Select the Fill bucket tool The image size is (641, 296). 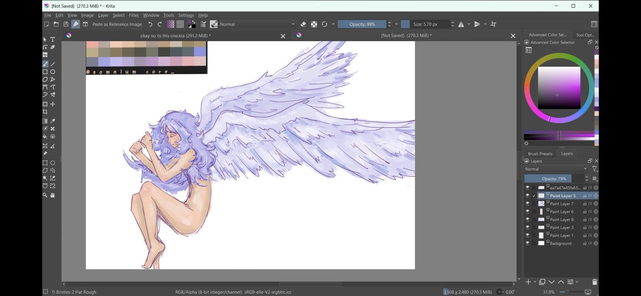(x=45, y=136)
